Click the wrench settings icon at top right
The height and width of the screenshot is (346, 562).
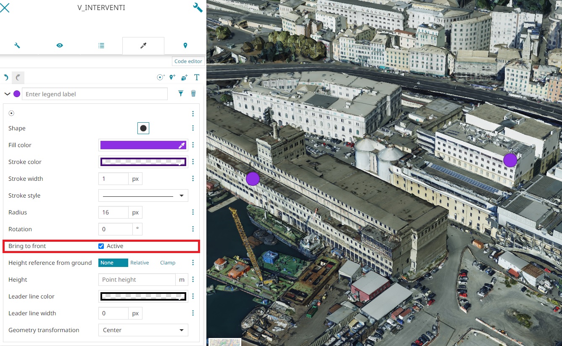pos(198,8)
